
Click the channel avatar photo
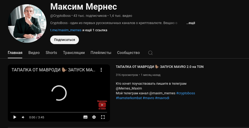point(27,24)
